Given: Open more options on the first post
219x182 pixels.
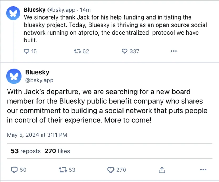Looking at the screenshot, I should point(174,51).
